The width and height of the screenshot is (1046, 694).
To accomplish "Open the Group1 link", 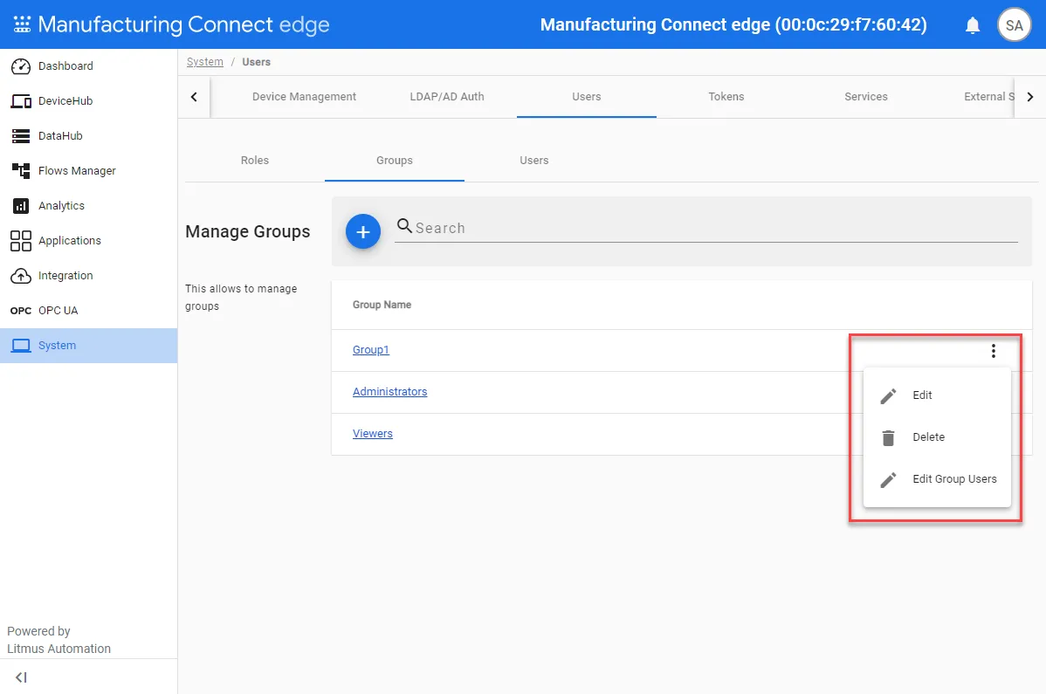I will point(371,350).
